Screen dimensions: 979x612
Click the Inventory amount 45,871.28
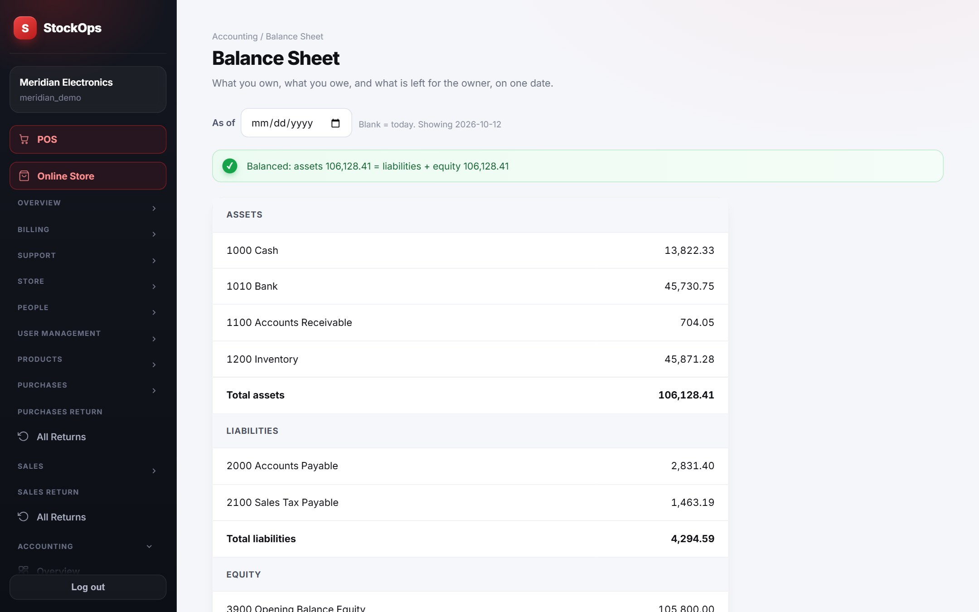click(x=689, y=359)
